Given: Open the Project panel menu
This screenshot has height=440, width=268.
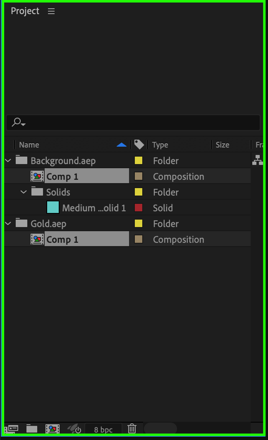Looking at the screenshot, I should pos(51,12).
